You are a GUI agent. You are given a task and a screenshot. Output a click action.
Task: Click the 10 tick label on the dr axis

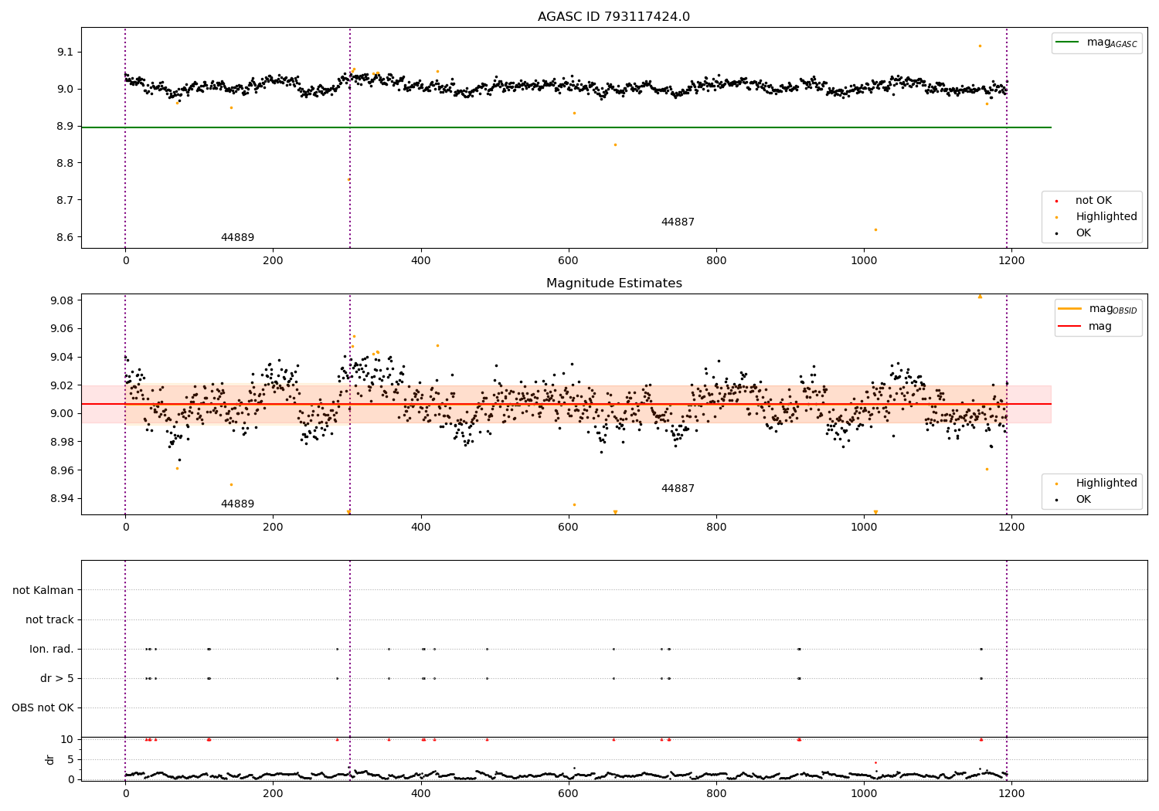tap(66, 740)
